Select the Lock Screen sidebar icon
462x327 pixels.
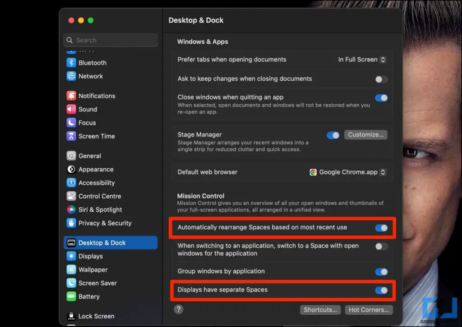(72, 316)
